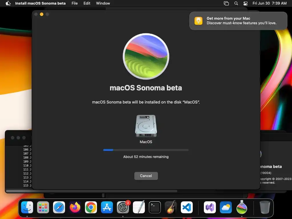Click the installation progress bar
292x219 pixels.
pyautogui.click(x=146, y=150)
